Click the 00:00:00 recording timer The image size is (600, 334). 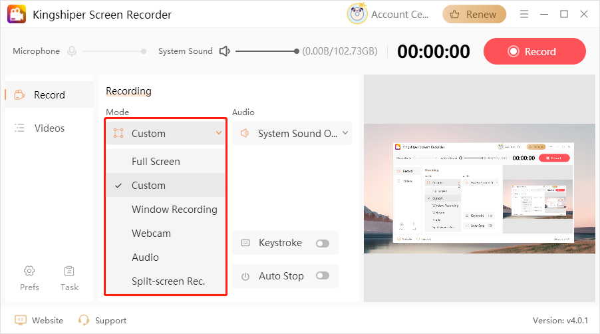click(433, 51)
